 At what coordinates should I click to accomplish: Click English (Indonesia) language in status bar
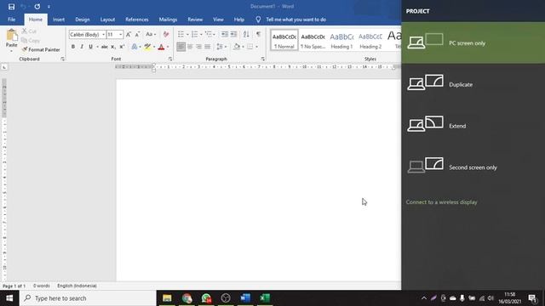pos(77,286)
